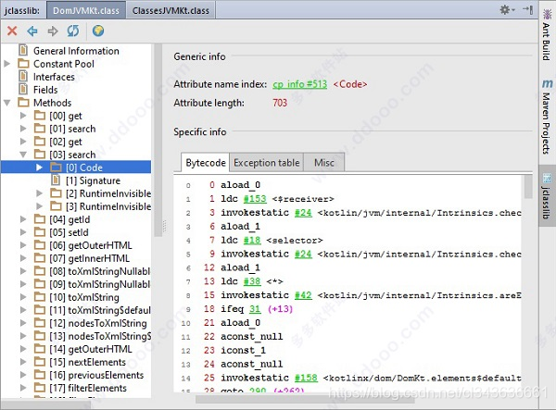This screenshot has height=410, width=556.
Task: Select the [3] RuntimeInvisible attribute
Action: (108, 206)
